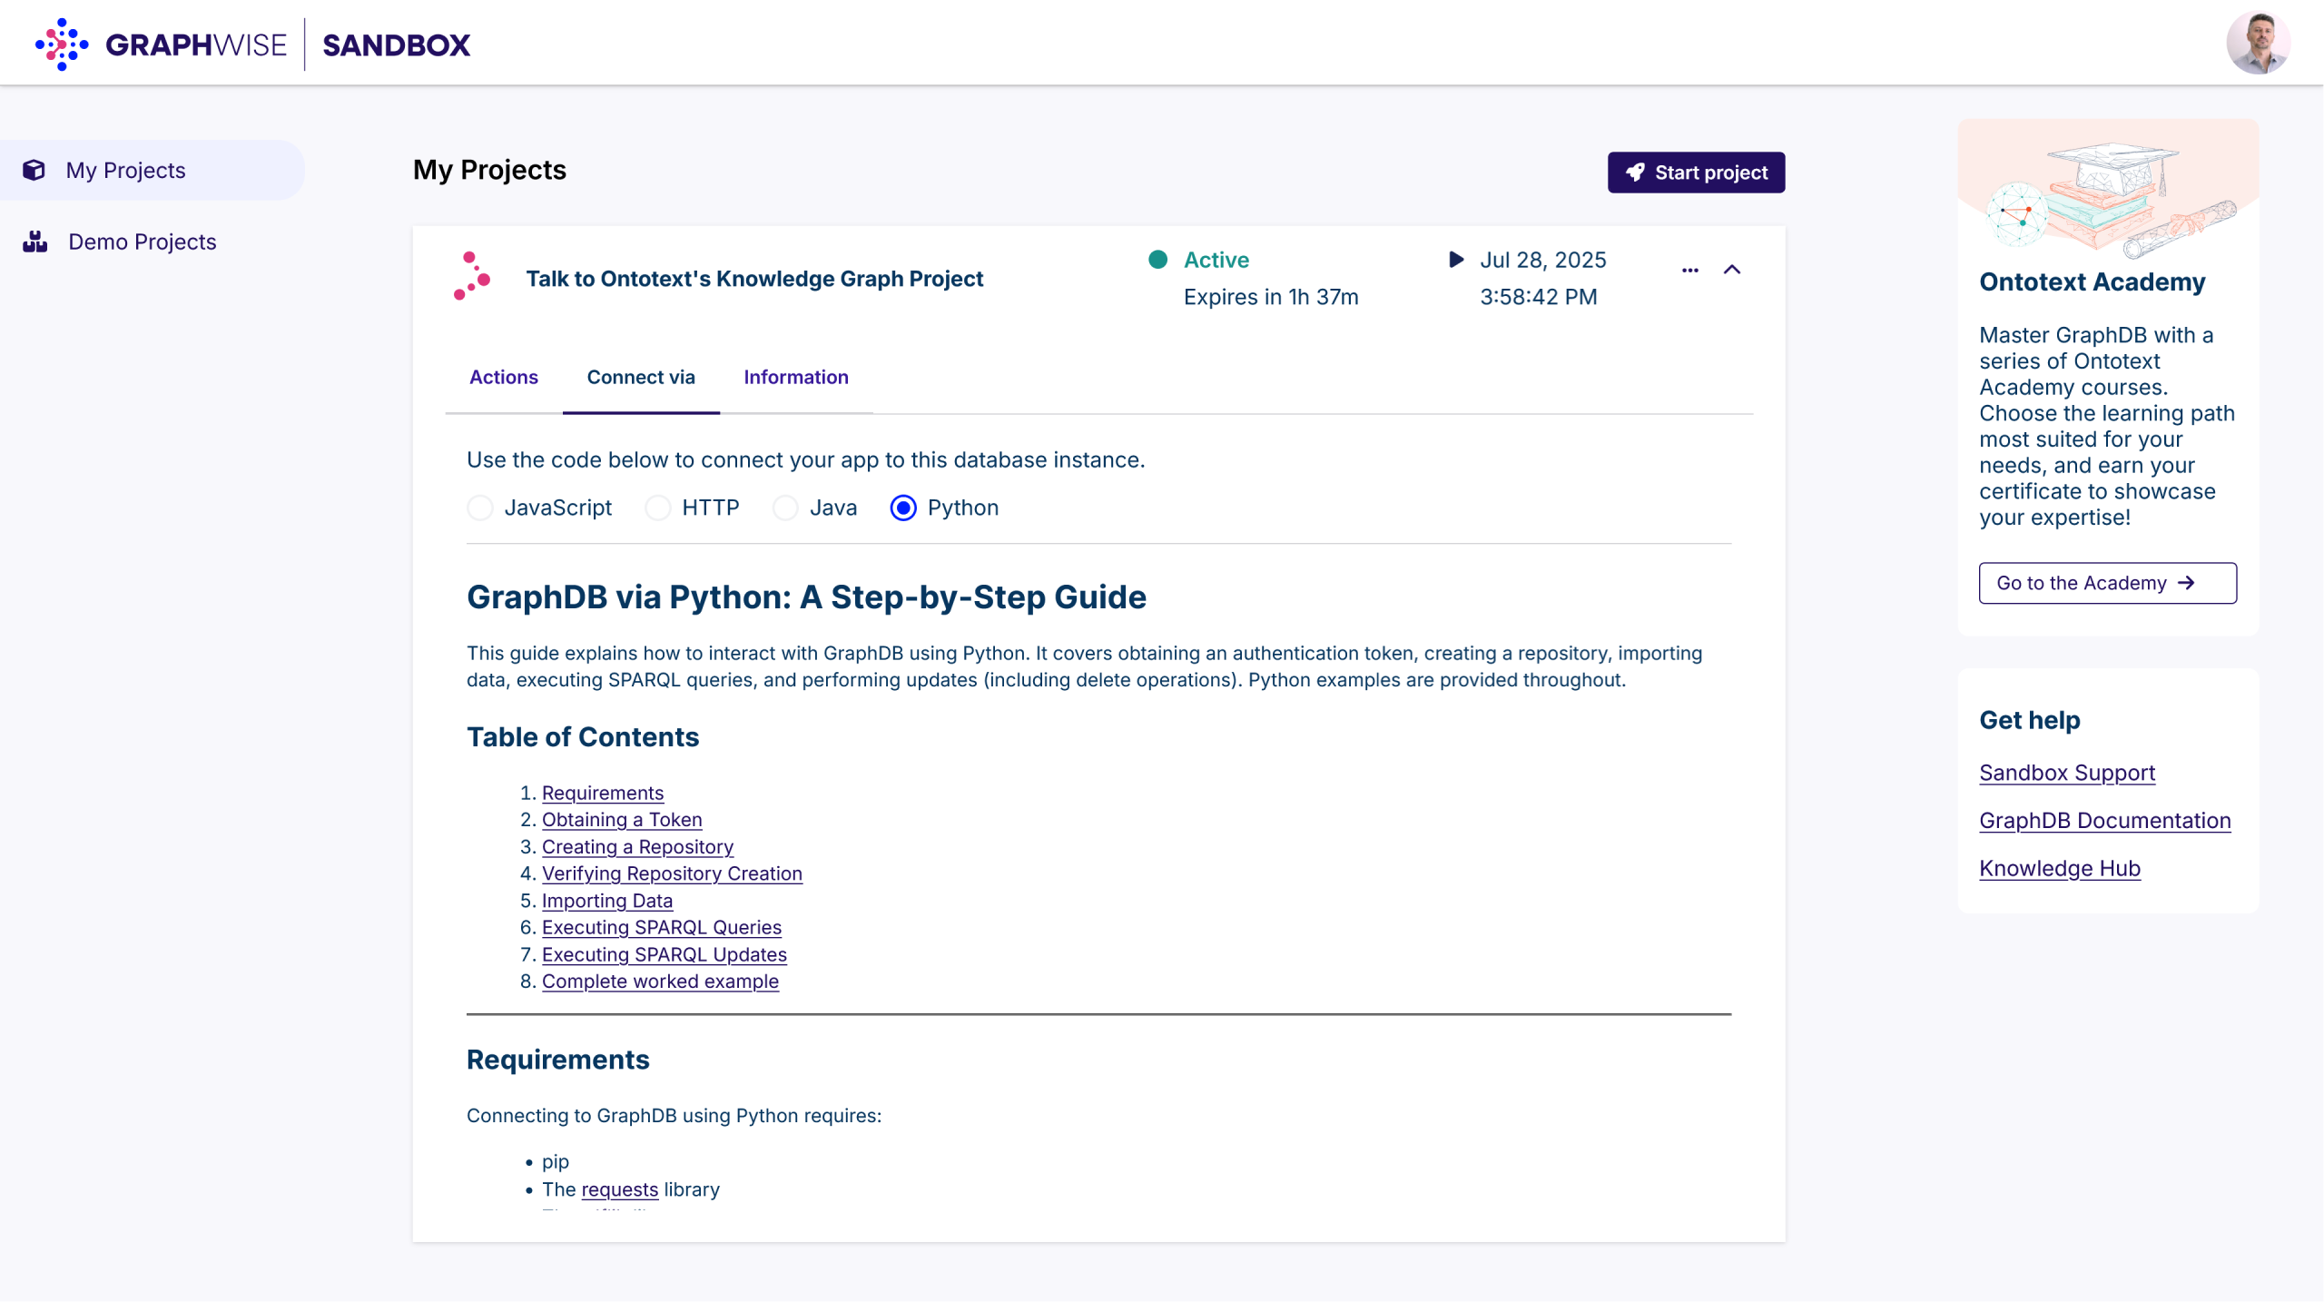Click the Expires in 1h 37m text
This screenshot has height=1302, width=2324.
click(x=1271, y=297)
